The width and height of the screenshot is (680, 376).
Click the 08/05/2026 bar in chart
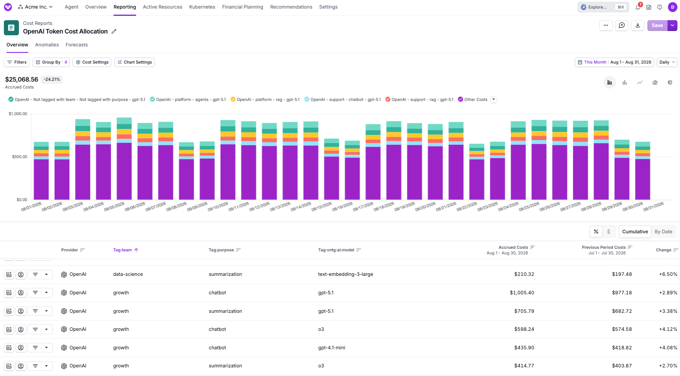pos(124,159)
